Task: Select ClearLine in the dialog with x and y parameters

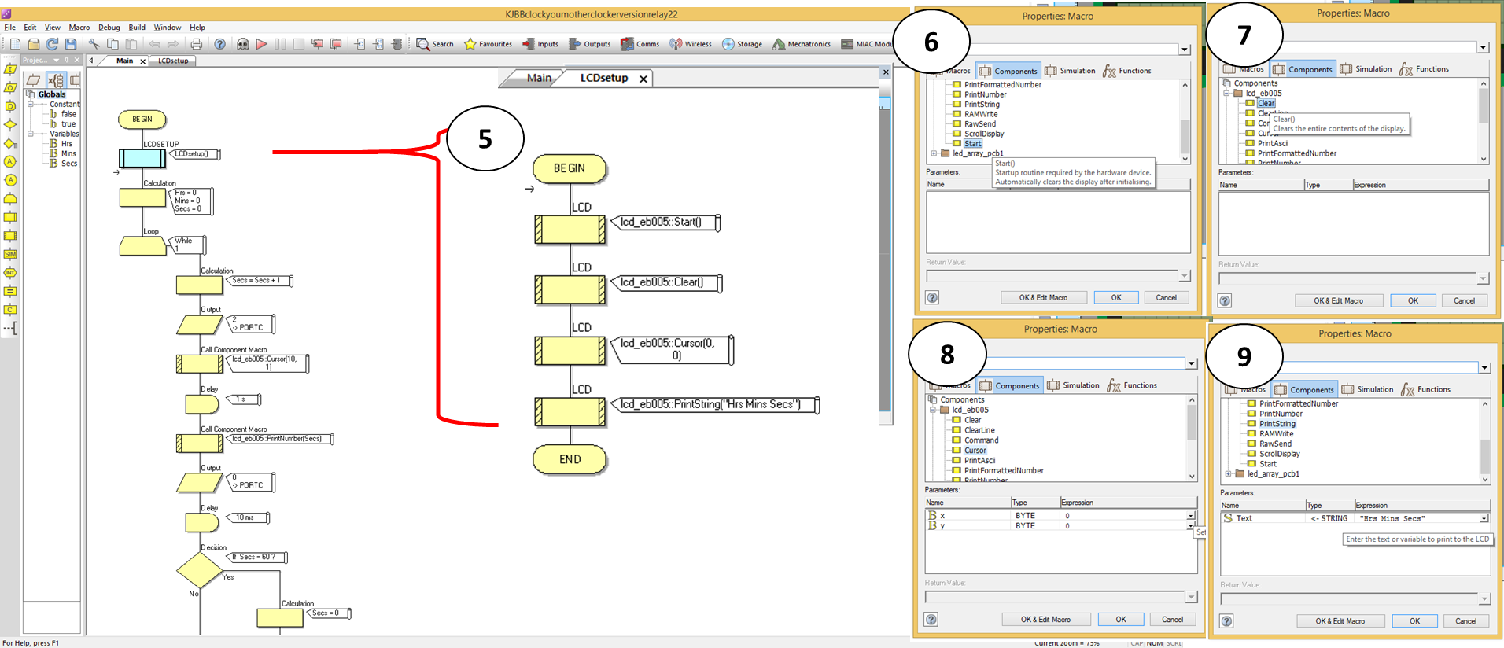Action: (979, 430)
